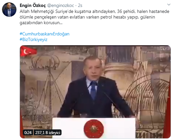Screen dimensions: 175x139
Task: Click the white podium in the video
Action: [94, 128]
